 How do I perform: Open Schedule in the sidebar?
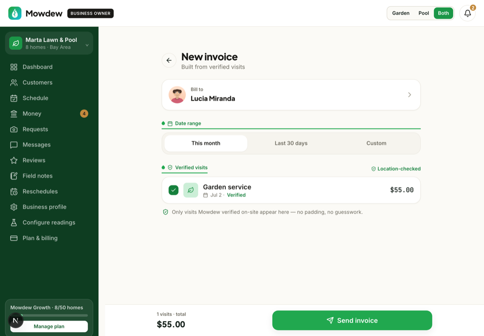point(49,98)
